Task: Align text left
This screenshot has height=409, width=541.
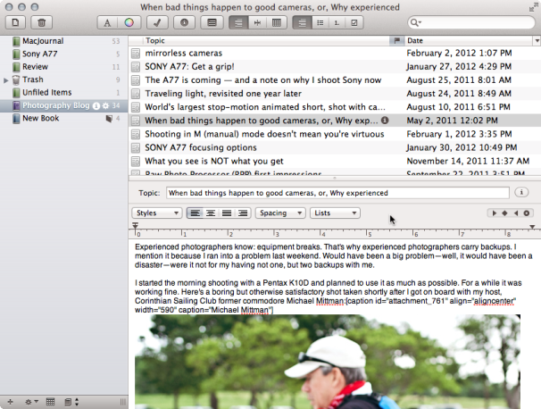Action: point(195,213)
